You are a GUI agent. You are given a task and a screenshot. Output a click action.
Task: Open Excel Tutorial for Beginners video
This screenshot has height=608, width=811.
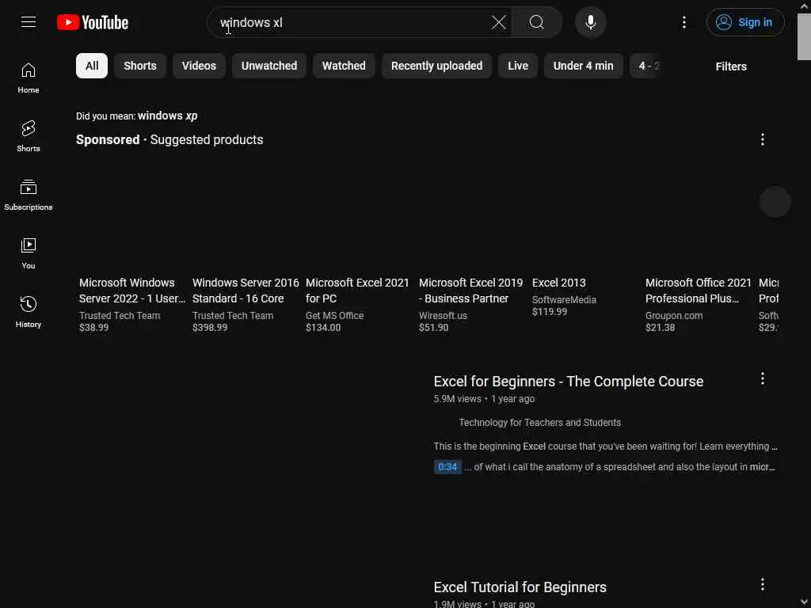tap(520, 587)
